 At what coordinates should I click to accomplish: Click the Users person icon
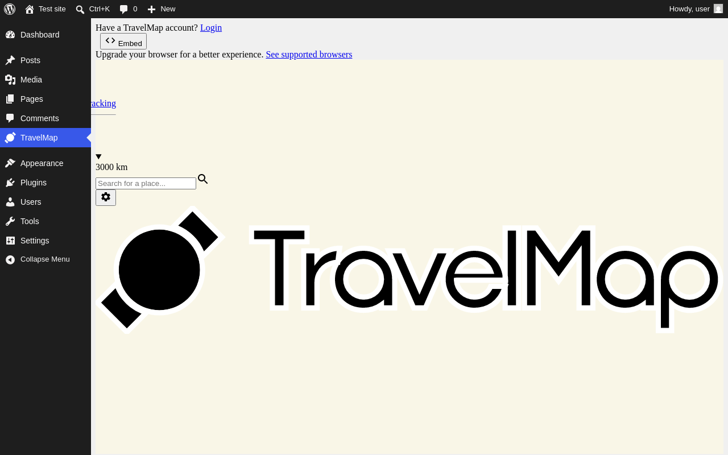tap(10, 202)
